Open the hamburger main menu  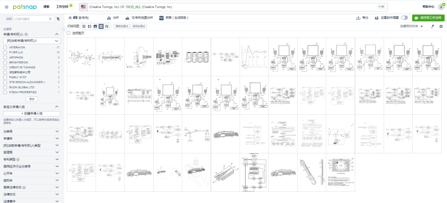point(7,7)
